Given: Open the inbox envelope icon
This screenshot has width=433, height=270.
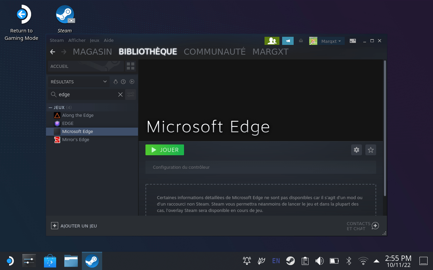Looking at the screenshot, I should point(301,41).
